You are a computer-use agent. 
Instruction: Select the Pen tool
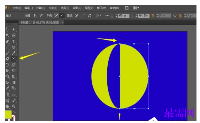pos(7,41)
